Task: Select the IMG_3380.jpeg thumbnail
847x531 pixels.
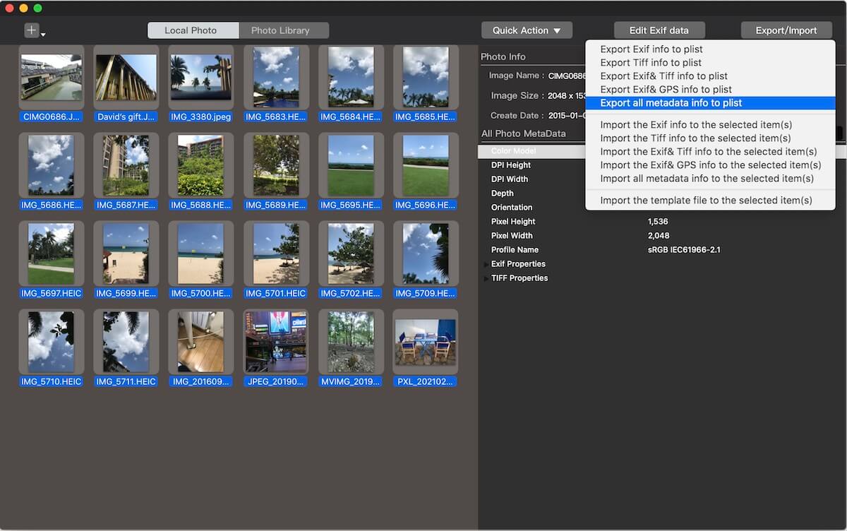Action: (201, 77)
